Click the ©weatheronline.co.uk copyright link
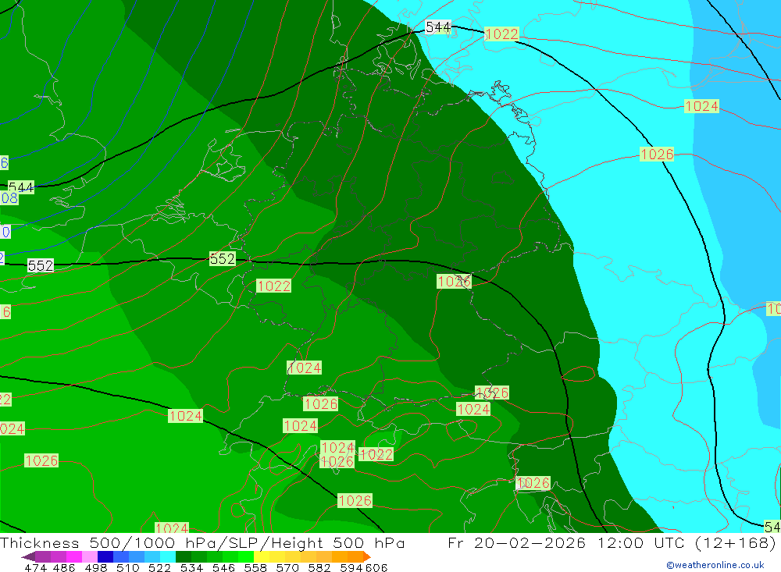The height and width of the screenshot is (572, 781). click(715, 565)
